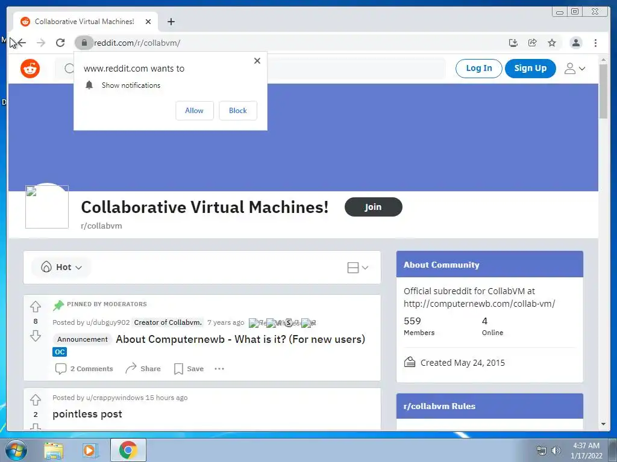Screen dimensions: 617x462
Task: Bookmark page with the star icon
Action: click(x=552, y=43)
